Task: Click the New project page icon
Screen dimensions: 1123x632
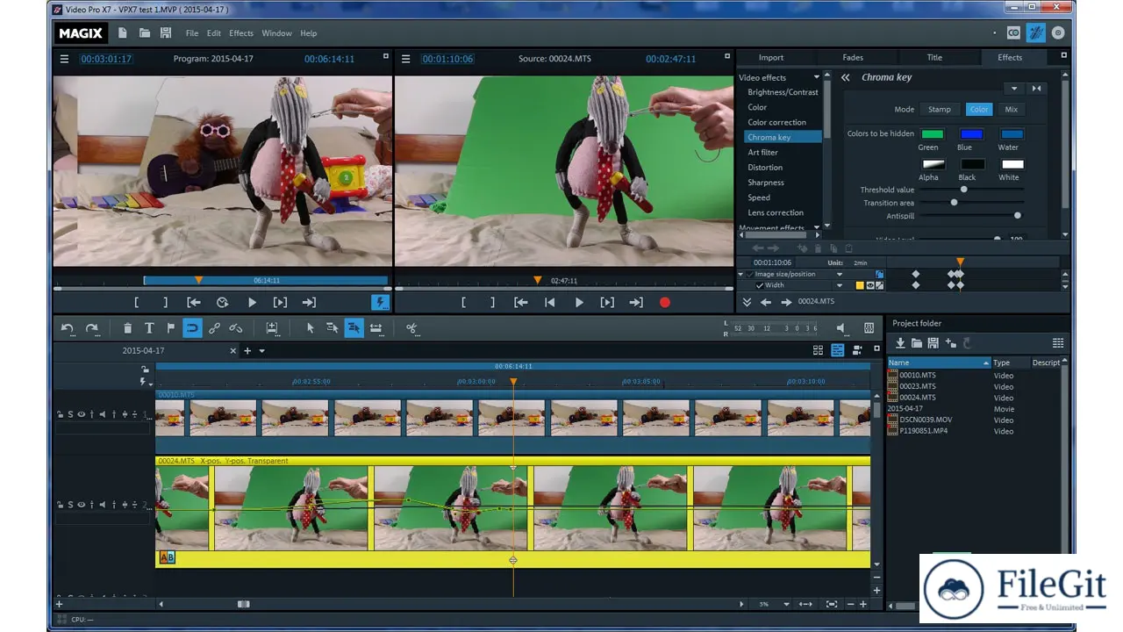Action: pos(123,33)
